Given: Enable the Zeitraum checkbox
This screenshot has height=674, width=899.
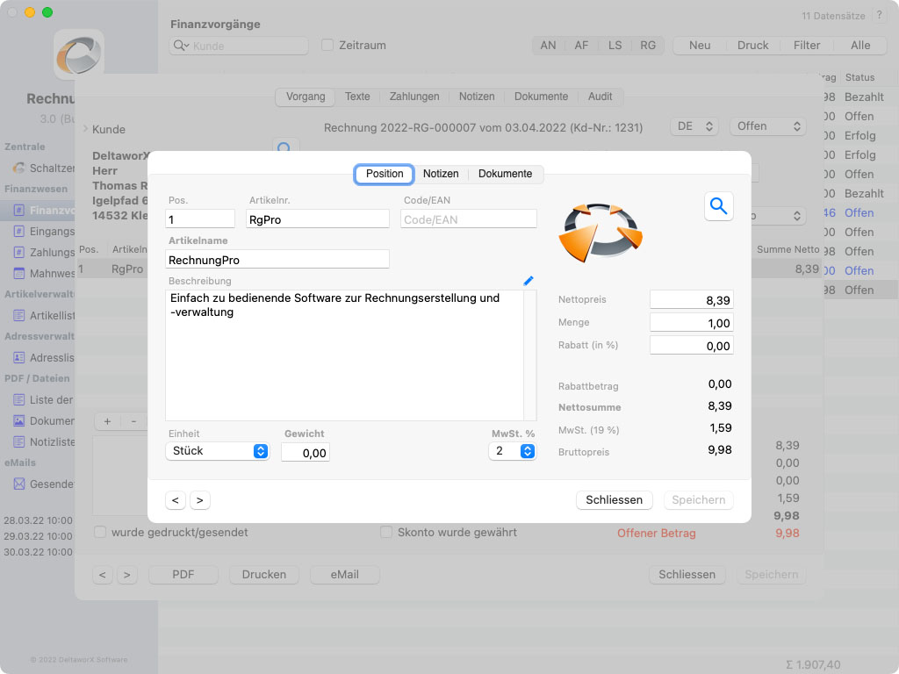Looking at the screenshot, I should (327, 46).
